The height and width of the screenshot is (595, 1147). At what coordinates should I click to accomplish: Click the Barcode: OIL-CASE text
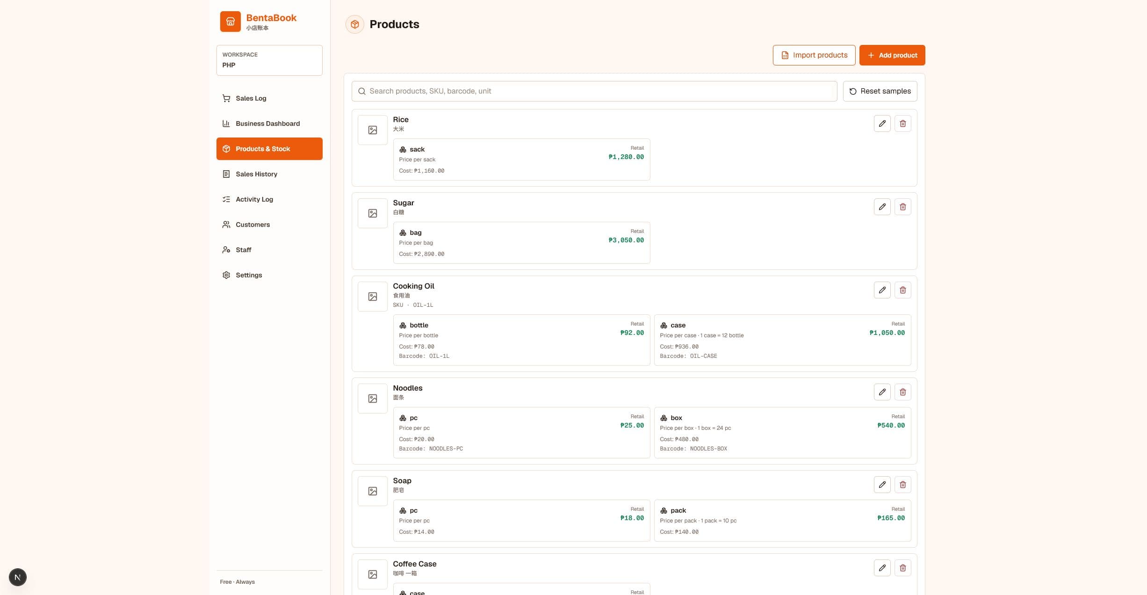pyautogui.click(x=688, y=356)
